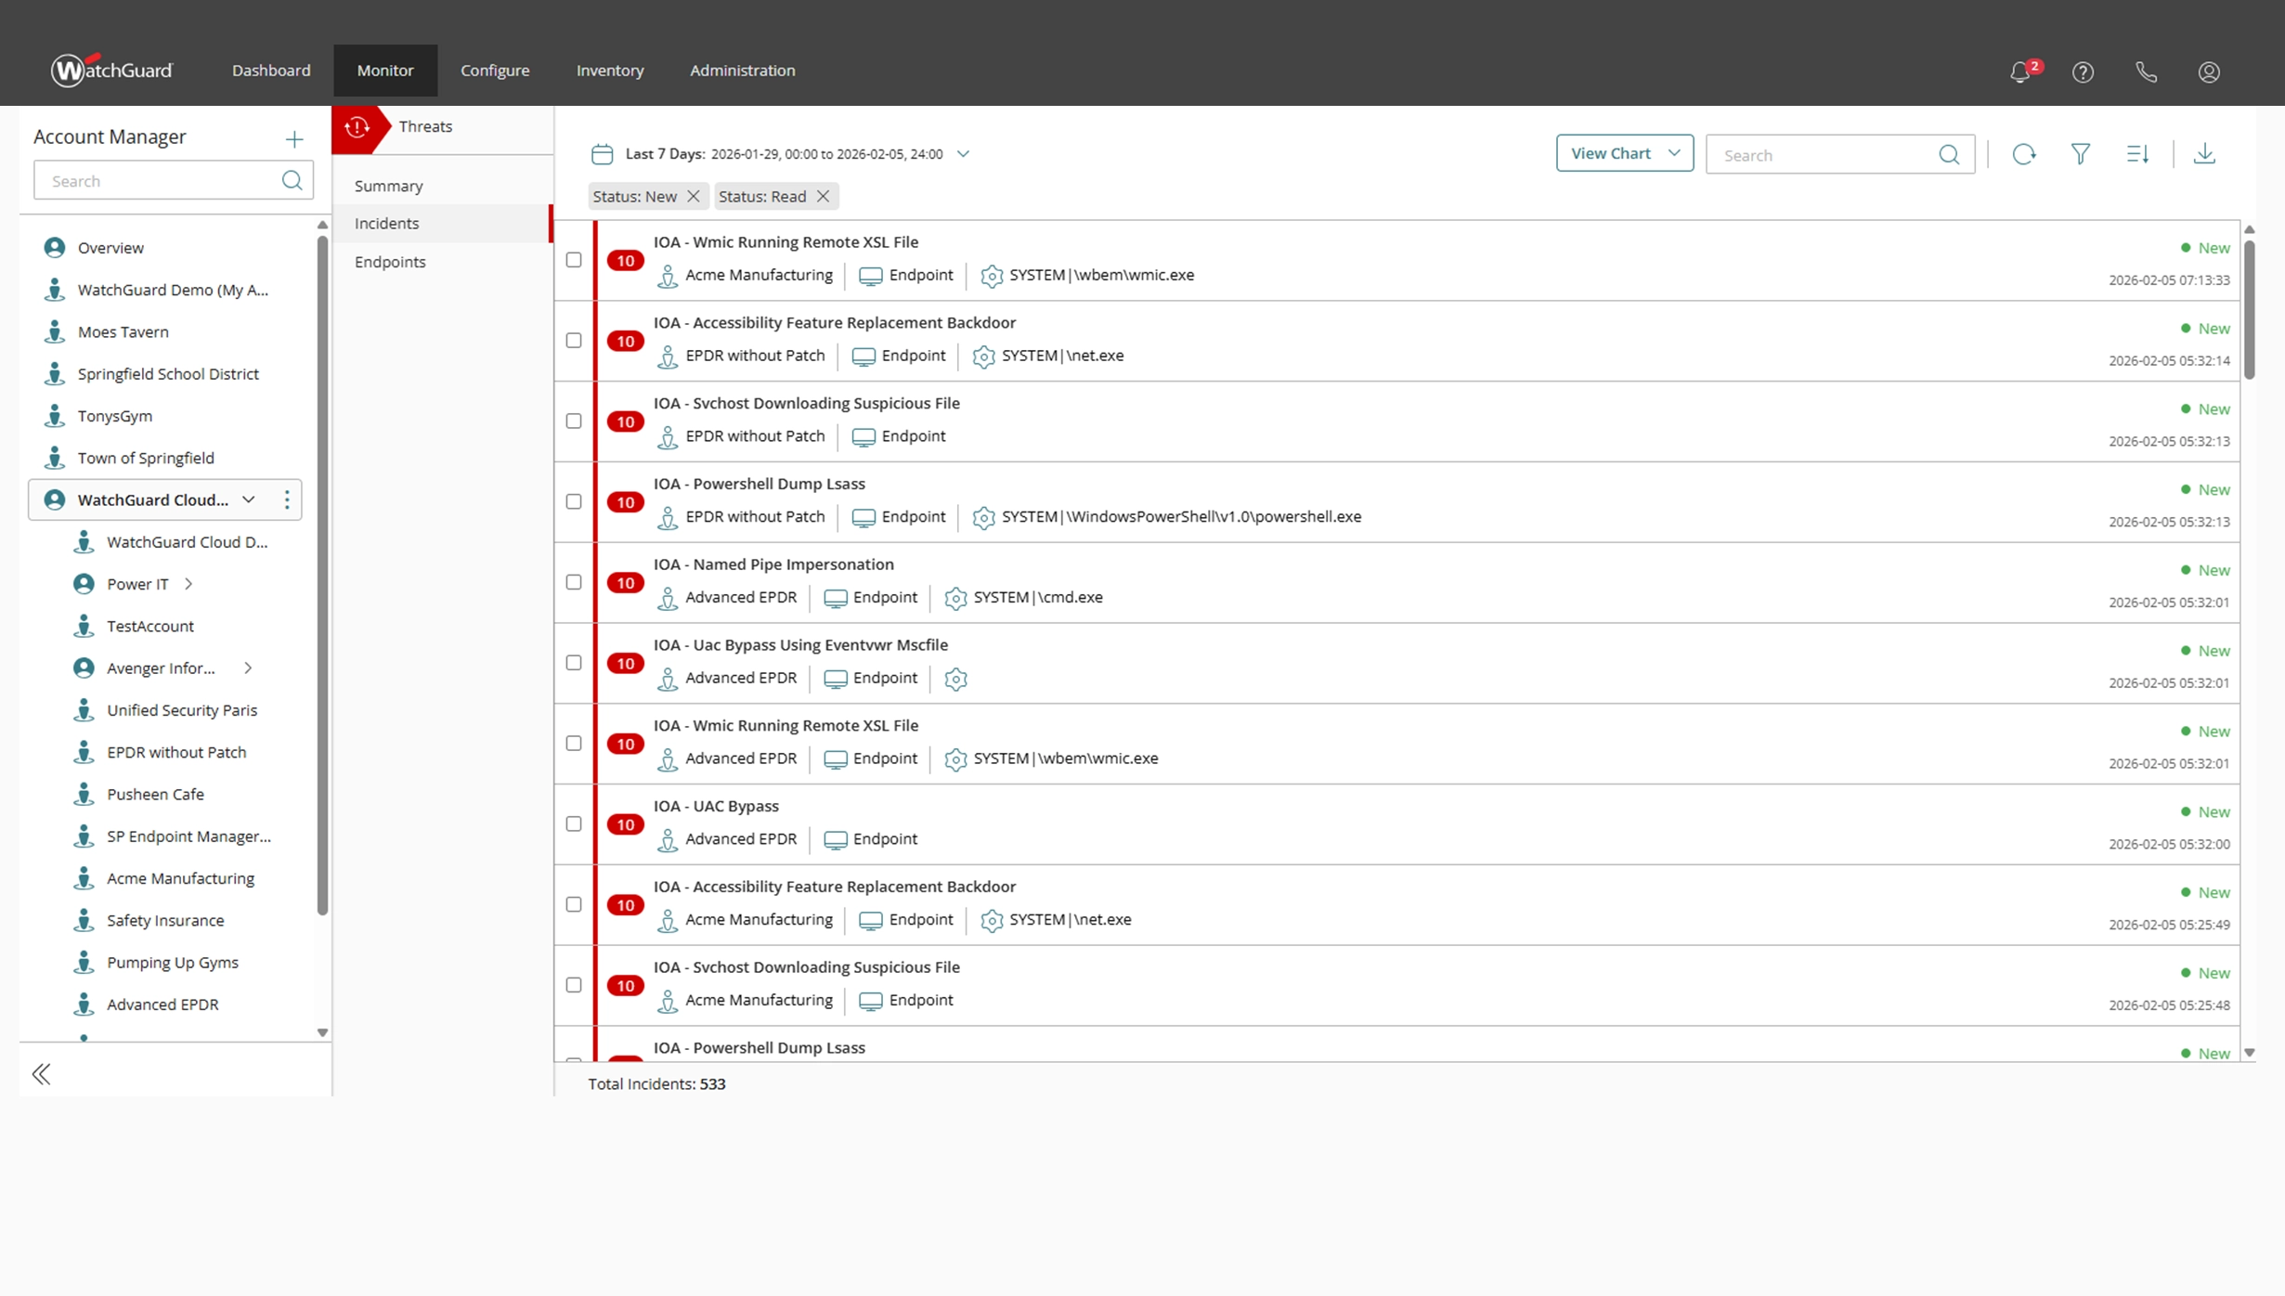Refresh the incidents list
The height and width of the screenshot is (1296, 2285).
click(2024, 154)
